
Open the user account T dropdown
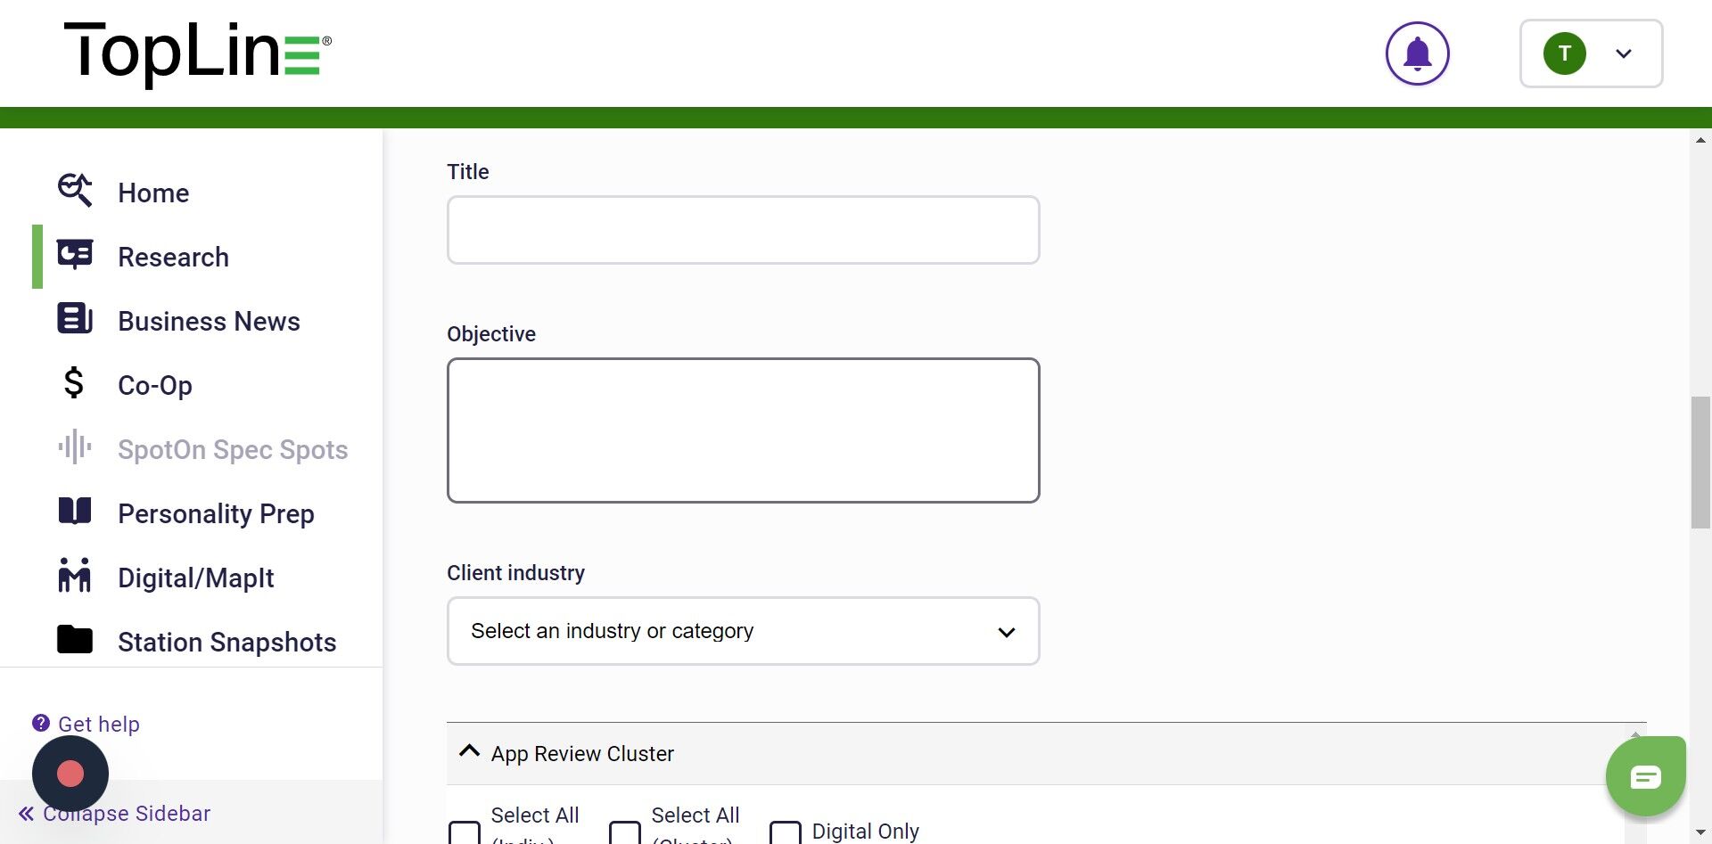coord(1591,53)
